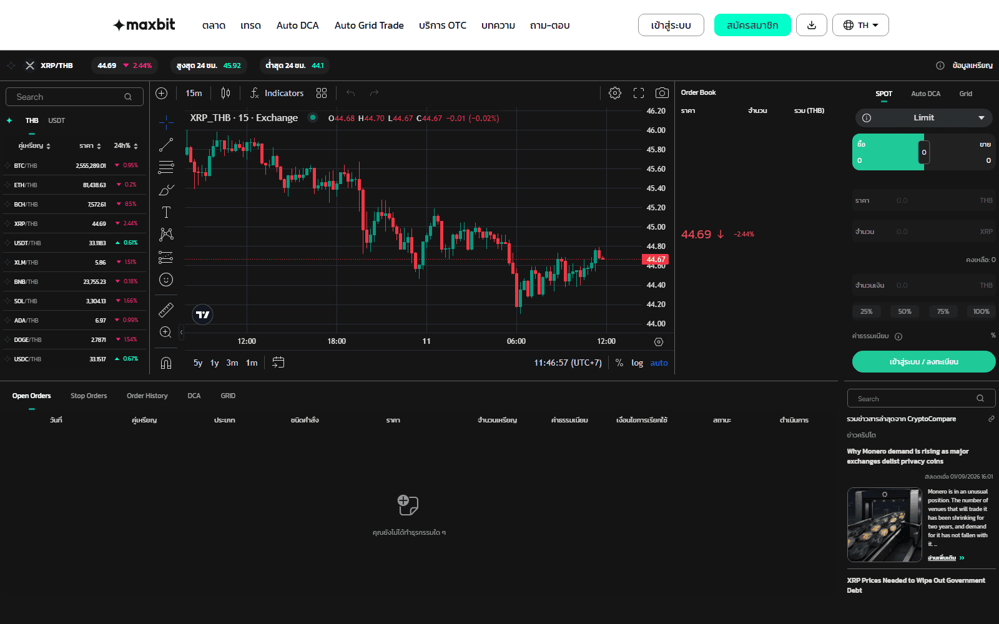Select the 50% amount button
This screenshot has height=624, width=999.
[905, 311]
